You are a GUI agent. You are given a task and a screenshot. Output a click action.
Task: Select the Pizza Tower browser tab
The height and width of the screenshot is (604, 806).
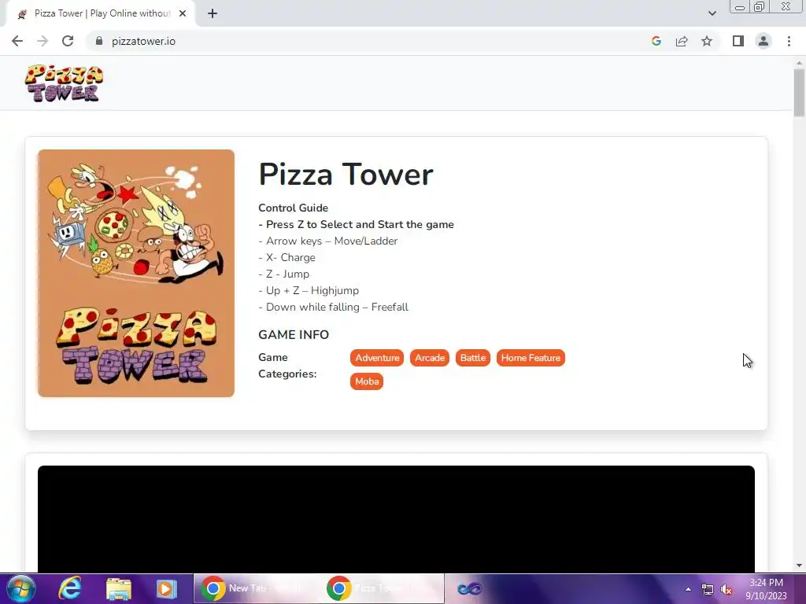tap(100, 13)
